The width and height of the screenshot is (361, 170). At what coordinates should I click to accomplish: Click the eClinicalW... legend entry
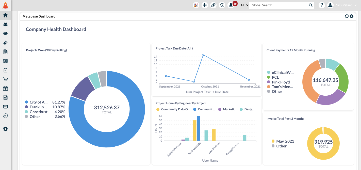(280, 72)
